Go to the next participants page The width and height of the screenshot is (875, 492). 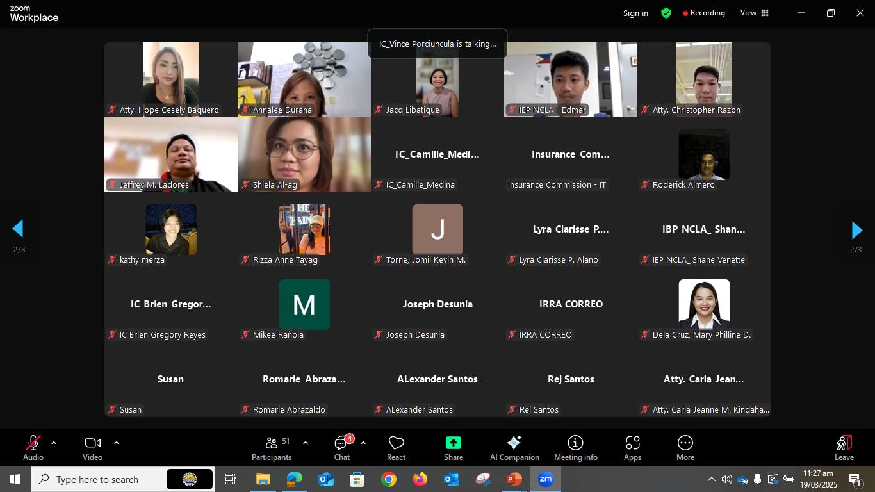(x=856, y=229)
